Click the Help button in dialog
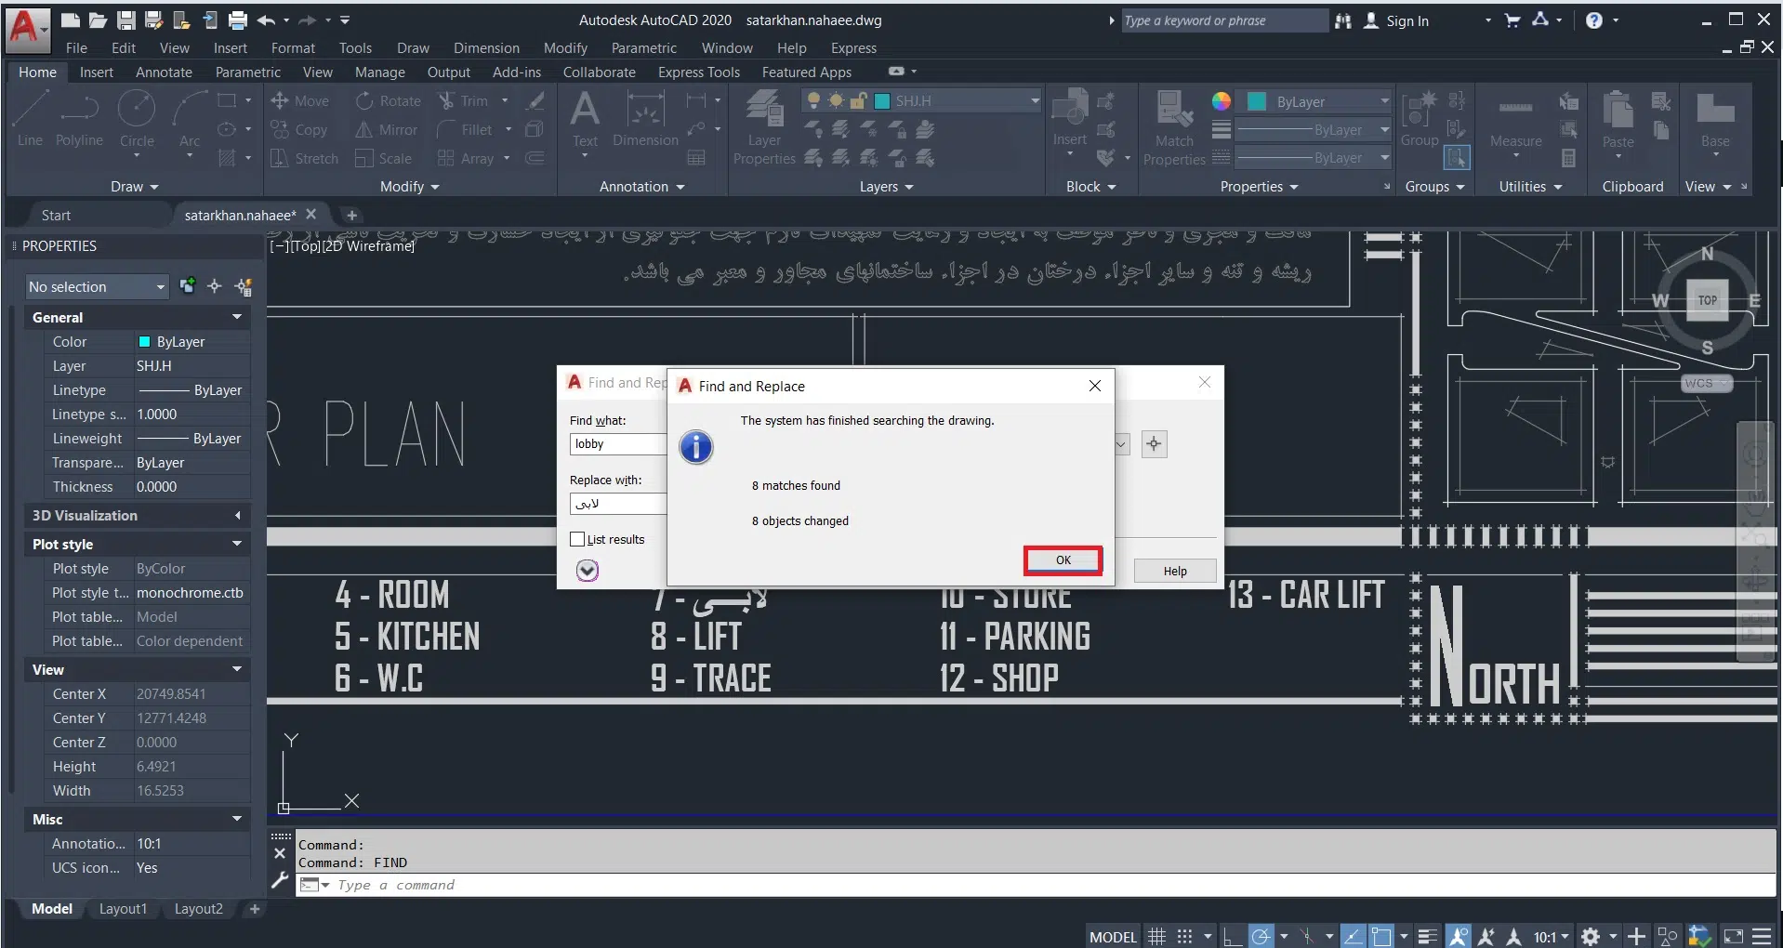Viewport: 1783px width, 948px height. (x=1174, y=571)
